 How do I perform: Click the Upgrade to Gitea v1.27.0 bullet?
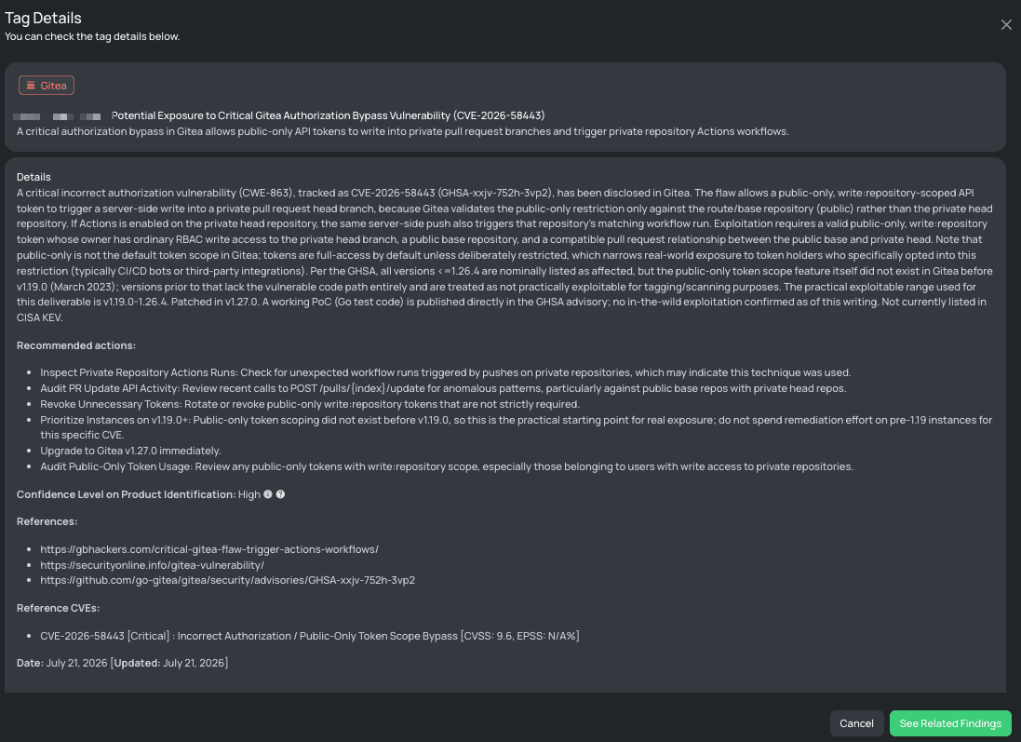pyautogui.click(x=130, y=451)
